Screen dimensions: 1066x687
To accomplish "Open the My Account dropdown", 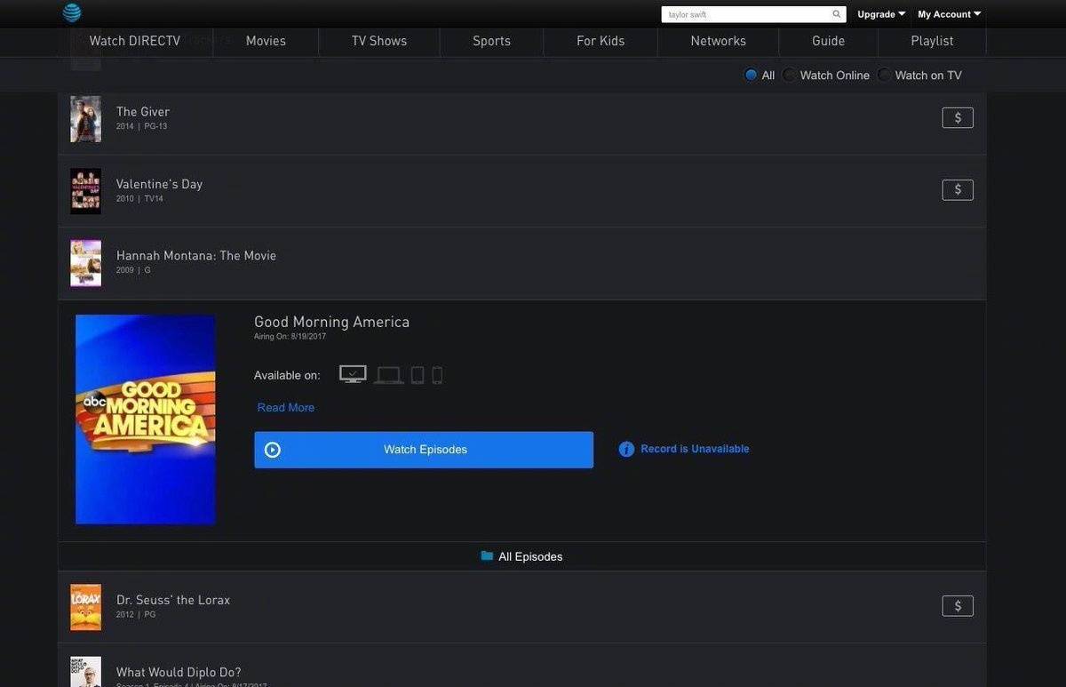I will tap(949, 14).
